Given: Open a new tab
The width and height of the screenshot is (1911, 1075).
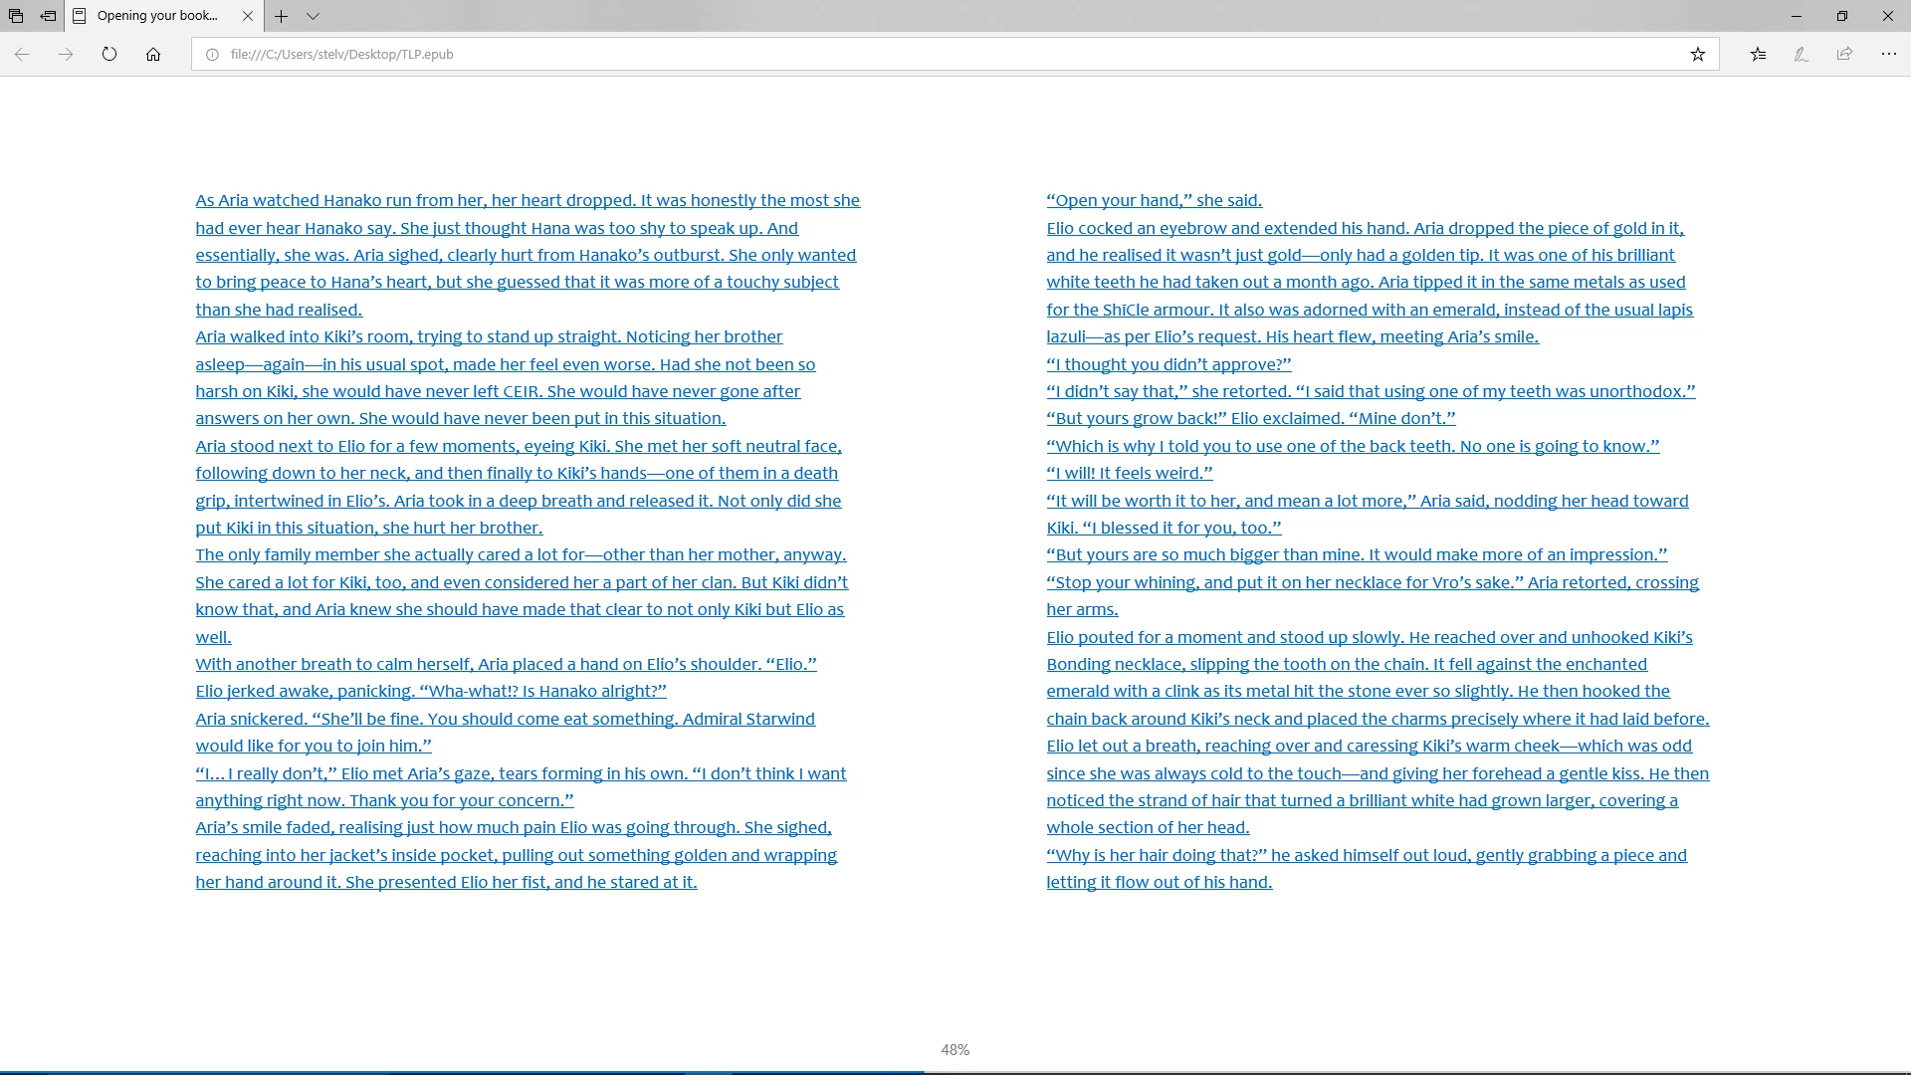Looking at the screenshot, I should click(x=282, y=16).
